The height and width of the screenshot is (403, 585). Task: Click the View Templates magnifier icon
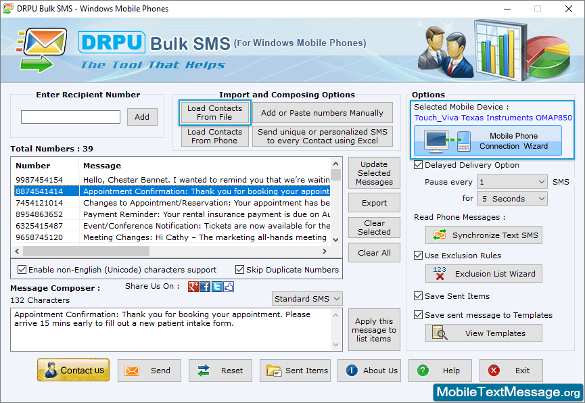[440, 333]
